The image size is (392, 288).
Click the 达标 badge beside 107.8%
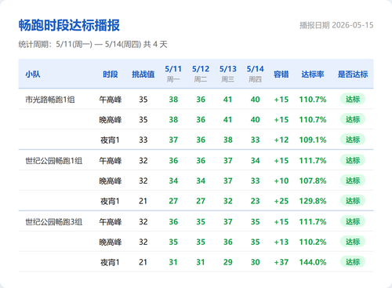[x=353, y=180]
